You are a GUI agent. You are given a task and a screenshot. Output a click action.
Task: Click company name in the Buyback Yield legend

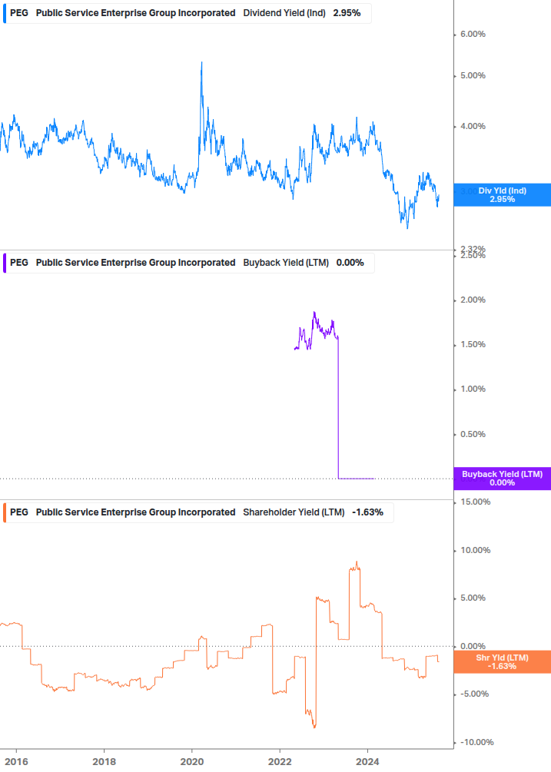click(135, 263)
